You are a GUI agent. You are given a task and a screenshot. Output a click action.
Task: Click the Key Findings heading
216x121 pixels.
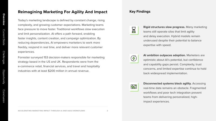140,12
